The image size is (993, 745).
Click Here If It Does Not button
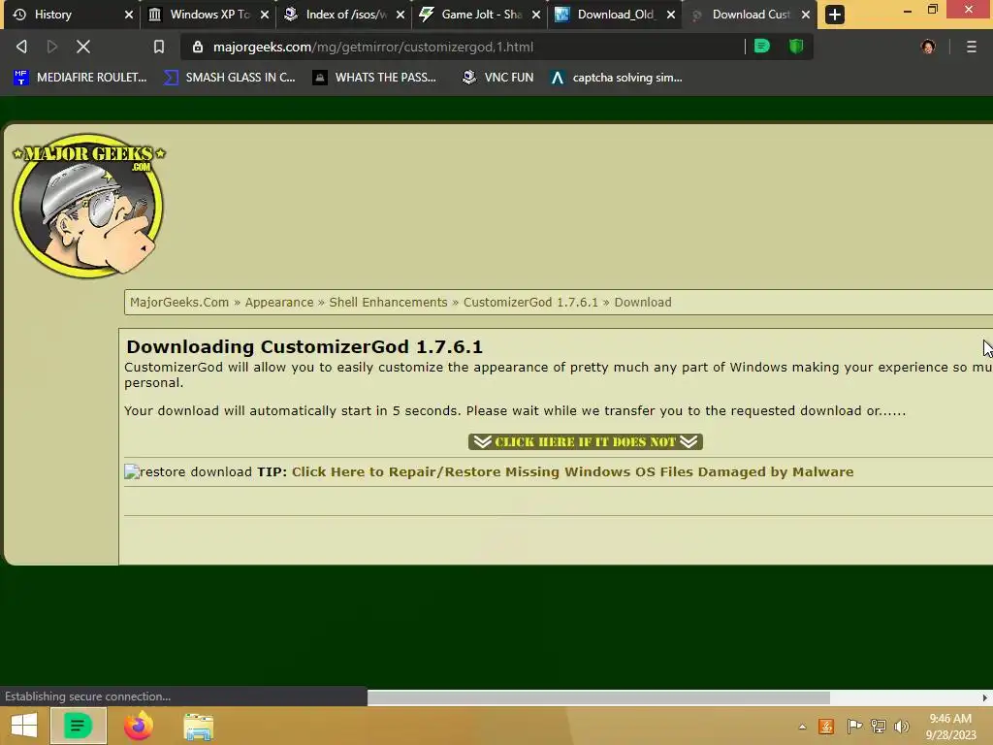click(585, 441)
